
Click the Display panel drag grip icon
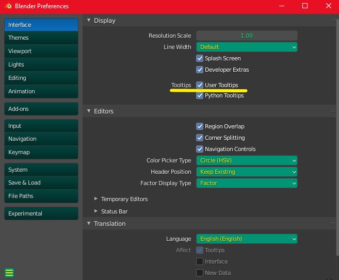coord(333,21)
